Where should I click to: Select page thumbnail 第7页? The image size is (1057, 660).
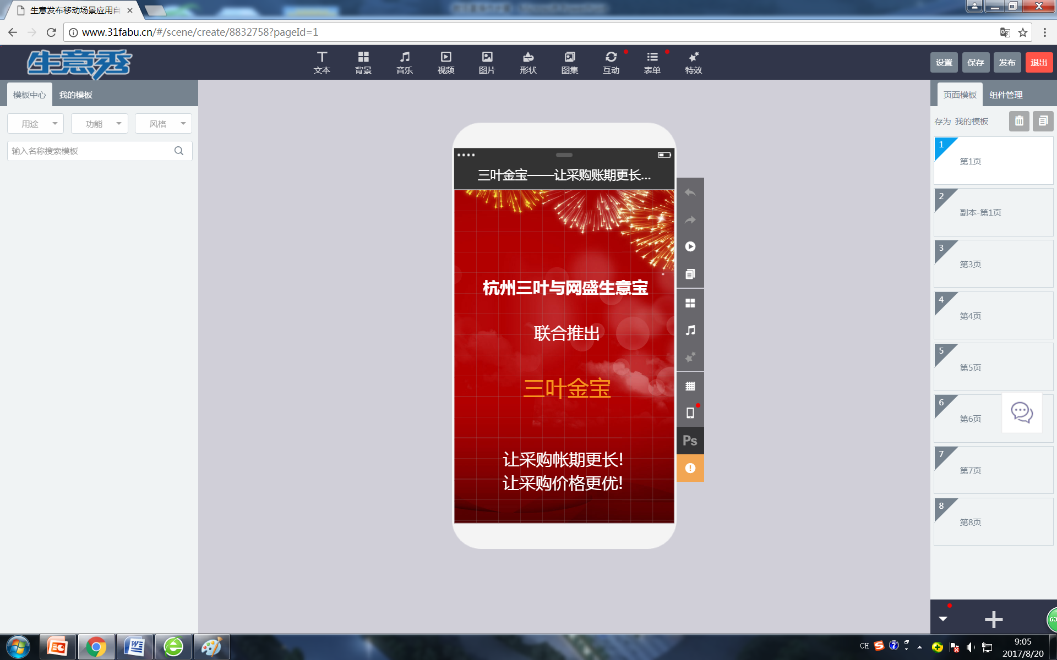click(994, 470)
